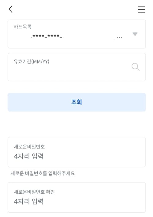Focus the 새로운비밀번호 input box

(76, 152)
